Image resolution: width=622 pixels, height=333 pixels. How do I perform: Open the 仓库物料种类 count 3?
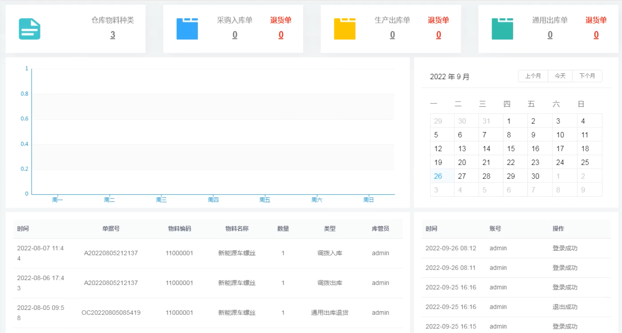[x=113, y=35]
